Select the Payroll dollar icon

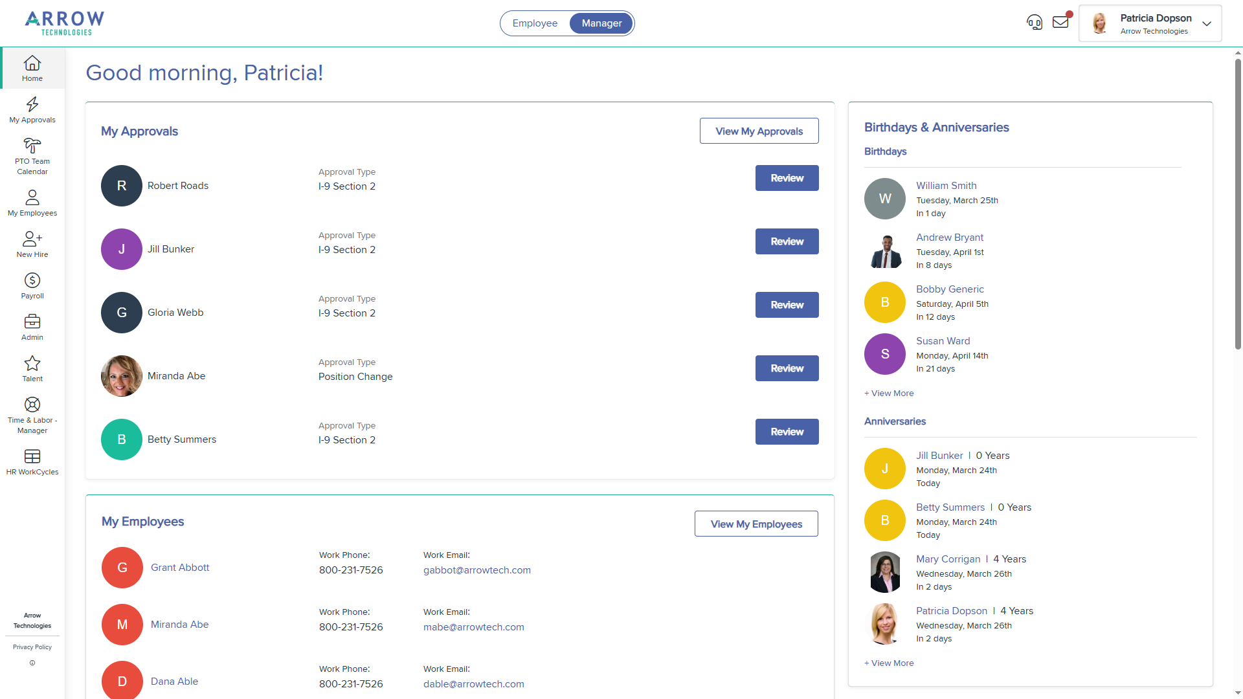[32, 285]
